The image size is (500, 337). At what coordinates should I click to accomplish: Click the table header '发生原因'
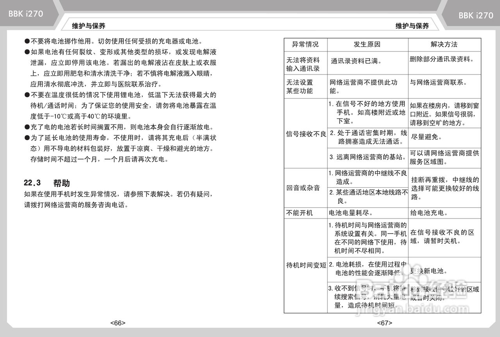coord(367,44)
